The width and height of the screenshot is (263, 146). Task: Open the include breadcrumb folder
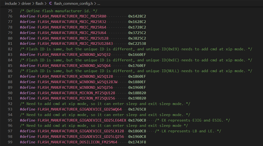pos(11,4)
